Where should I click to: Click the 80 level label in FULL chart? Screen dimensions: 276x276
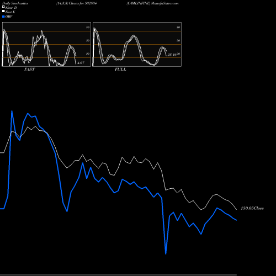[178, 28]
